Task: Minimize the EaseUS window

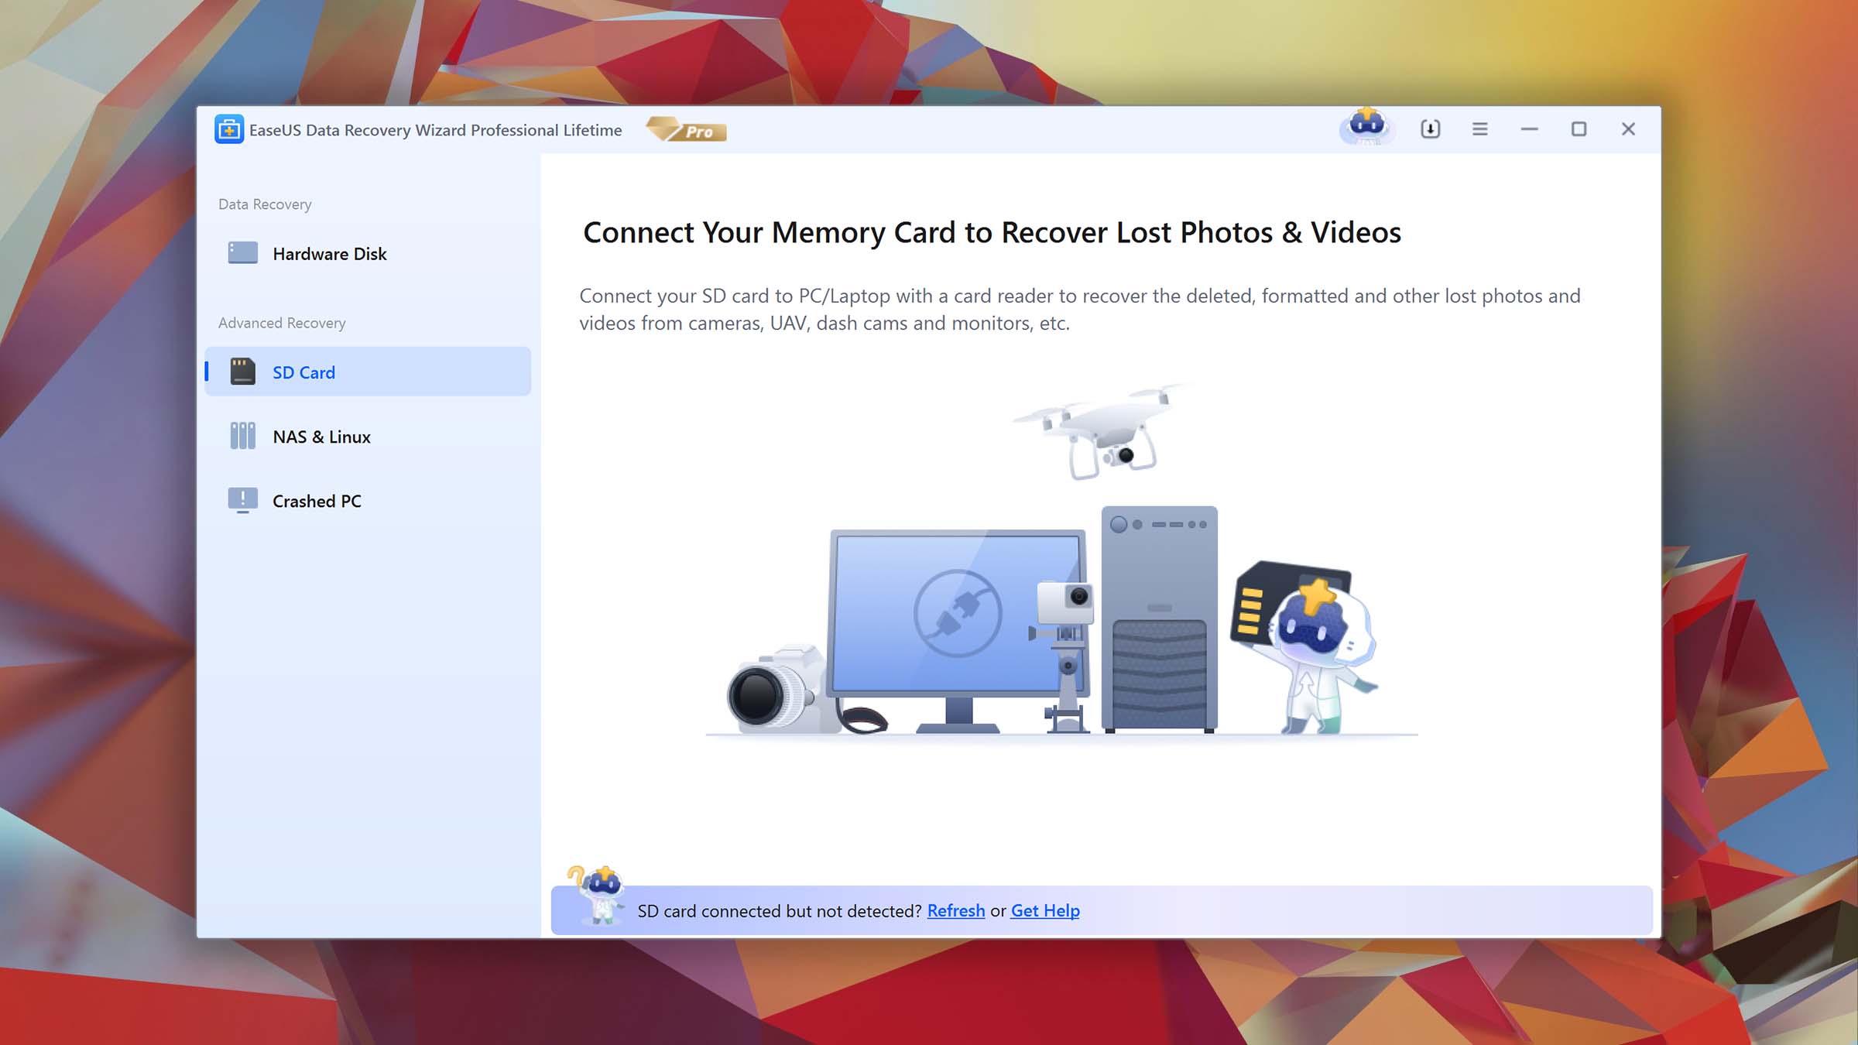Action: (1529, 129)
